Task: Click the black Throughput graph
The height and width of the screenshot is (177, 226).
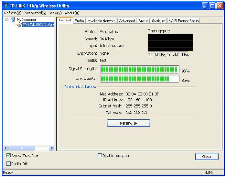Action: point(170,43)
